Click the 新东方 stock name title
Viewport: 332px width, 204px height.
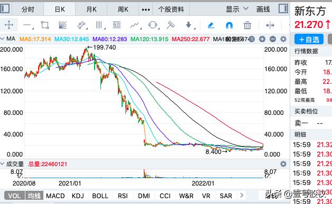coord(310,11)
